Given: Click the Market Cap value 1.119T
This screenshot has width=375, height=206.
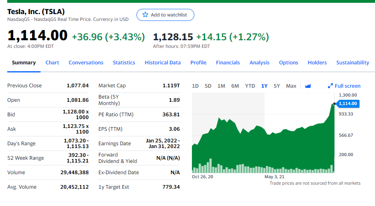Looking at the screenshot, I should click(x=171, y=86).
